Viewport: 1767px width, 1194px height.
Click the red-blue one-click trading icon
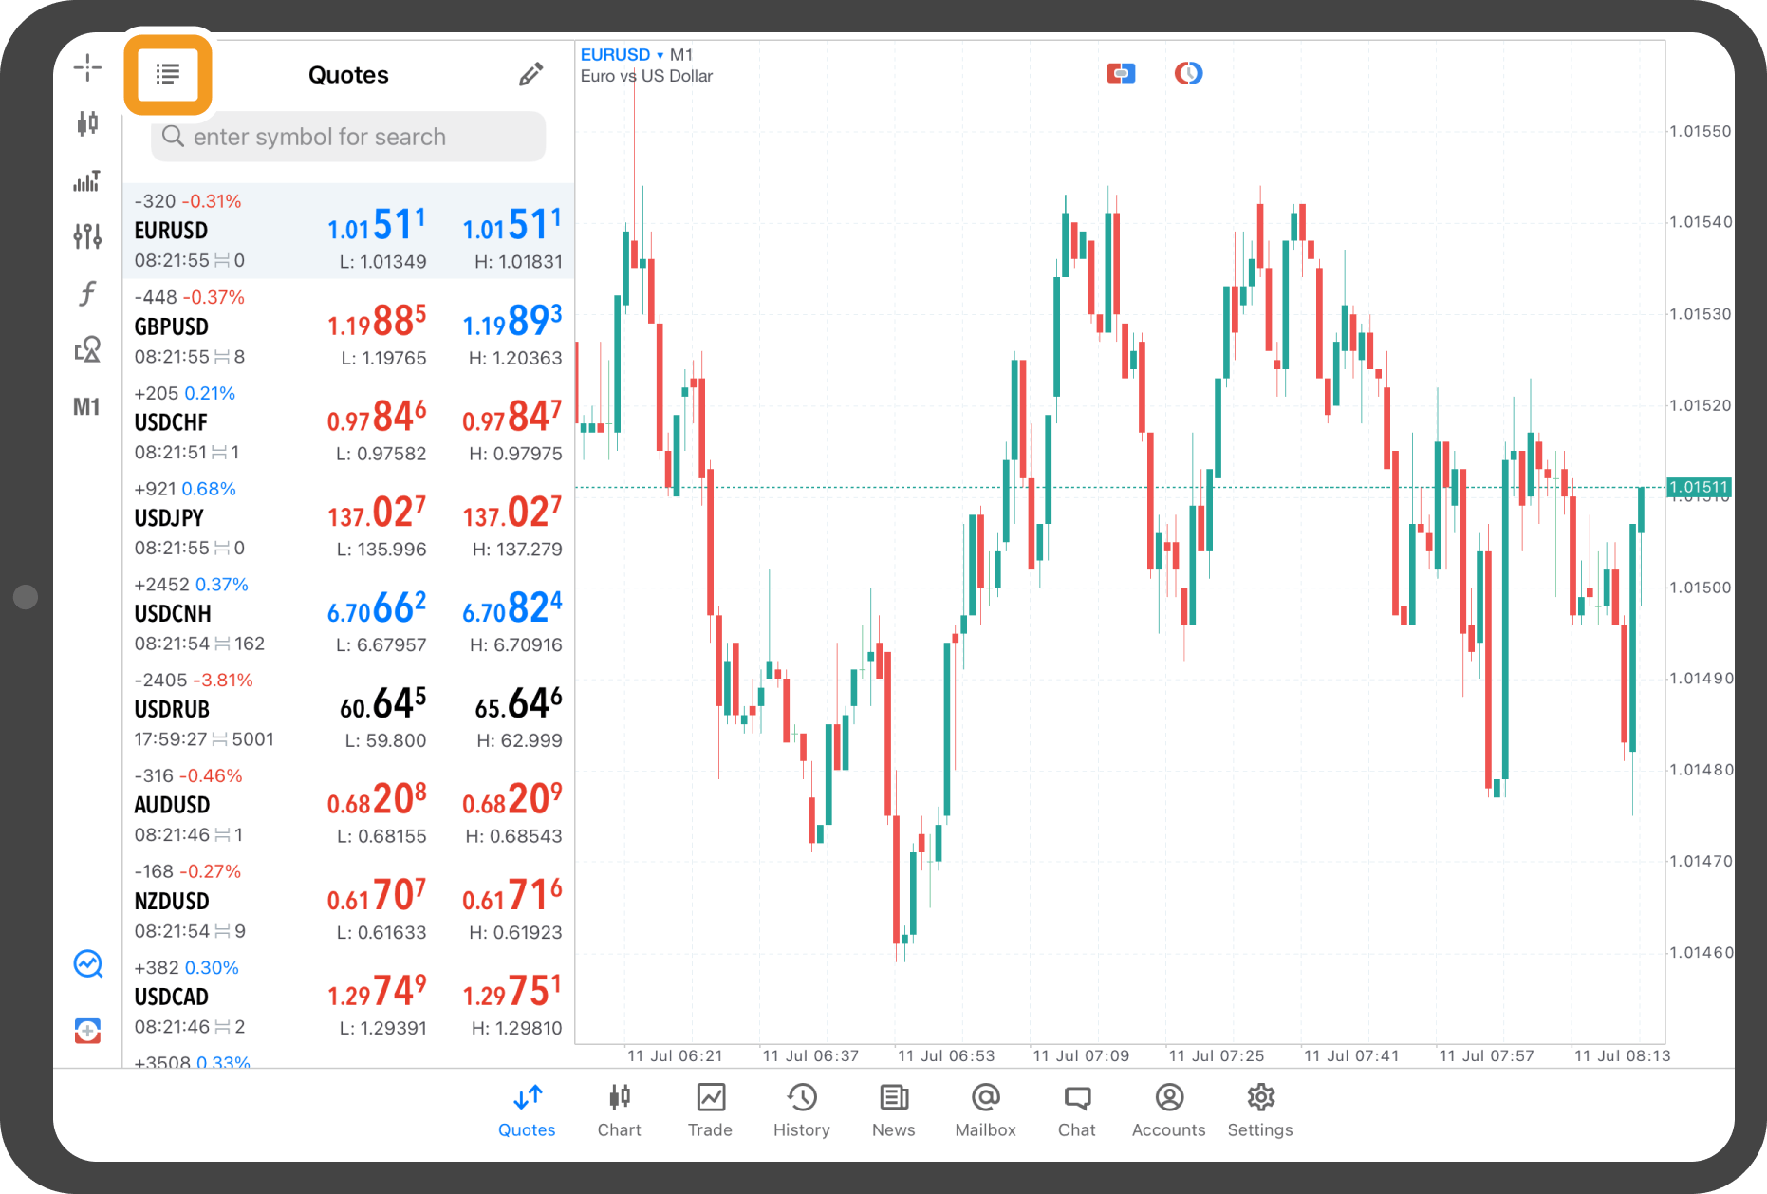(1121, 73)
